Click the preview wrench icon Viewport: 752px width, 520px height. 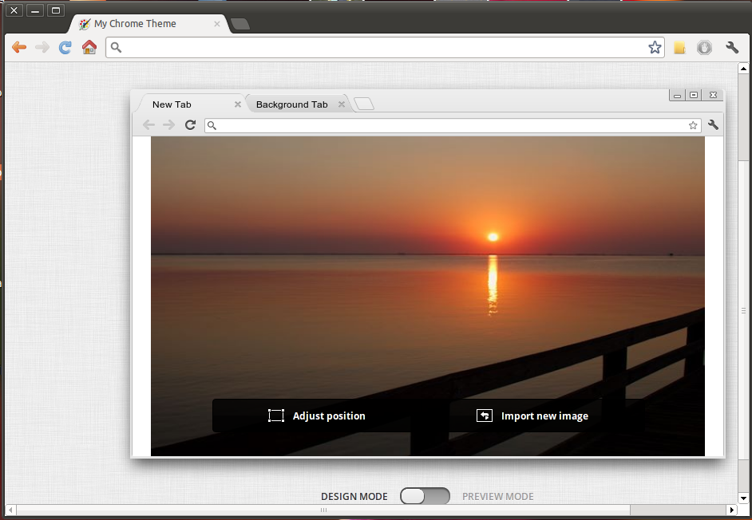pyautogui.click(x=713, y=125)
